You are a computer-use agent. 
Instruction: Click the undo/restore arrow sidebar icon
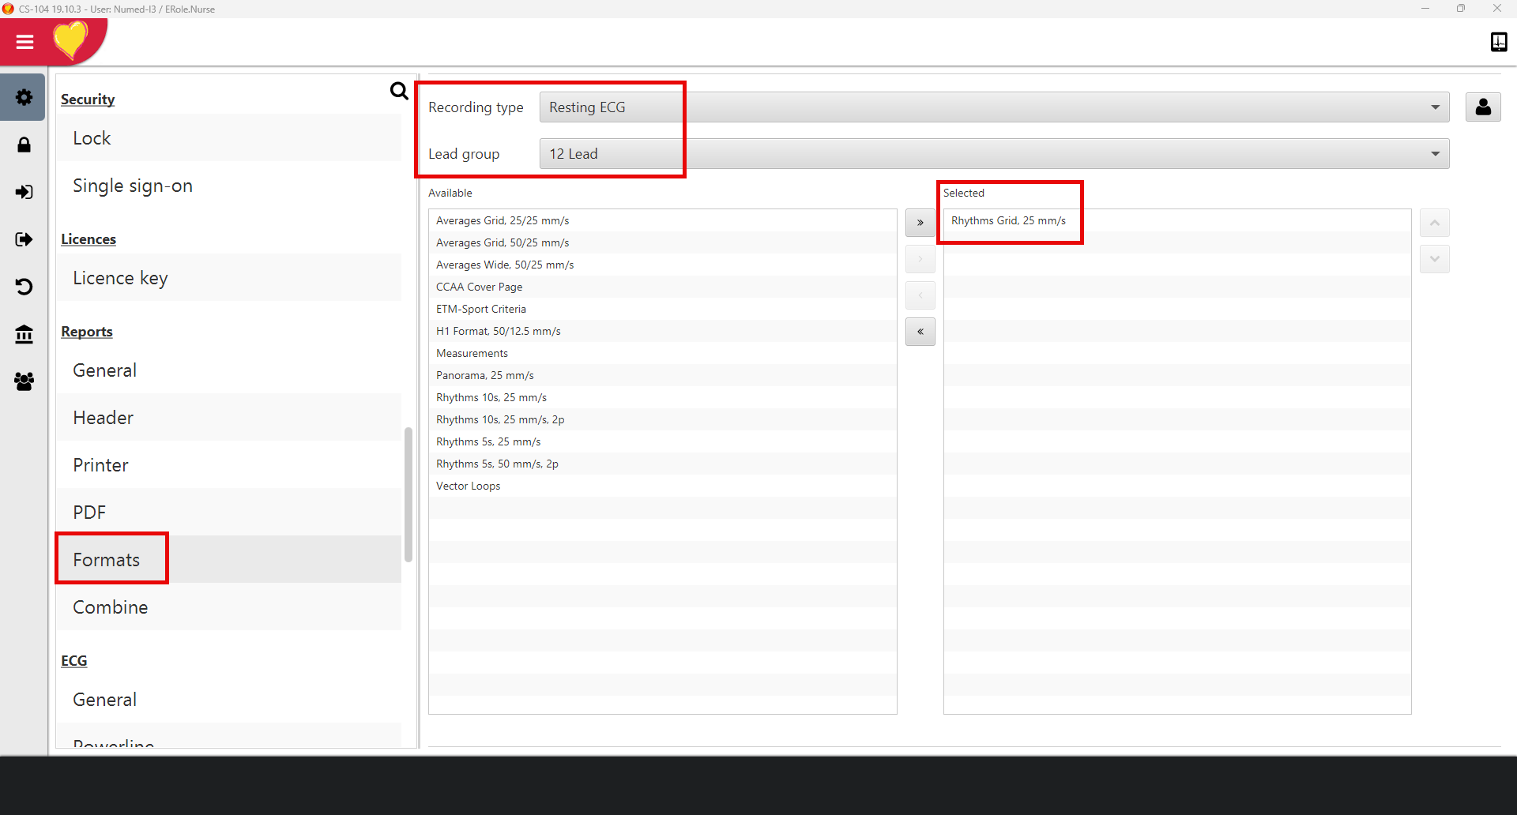point(24,287)
